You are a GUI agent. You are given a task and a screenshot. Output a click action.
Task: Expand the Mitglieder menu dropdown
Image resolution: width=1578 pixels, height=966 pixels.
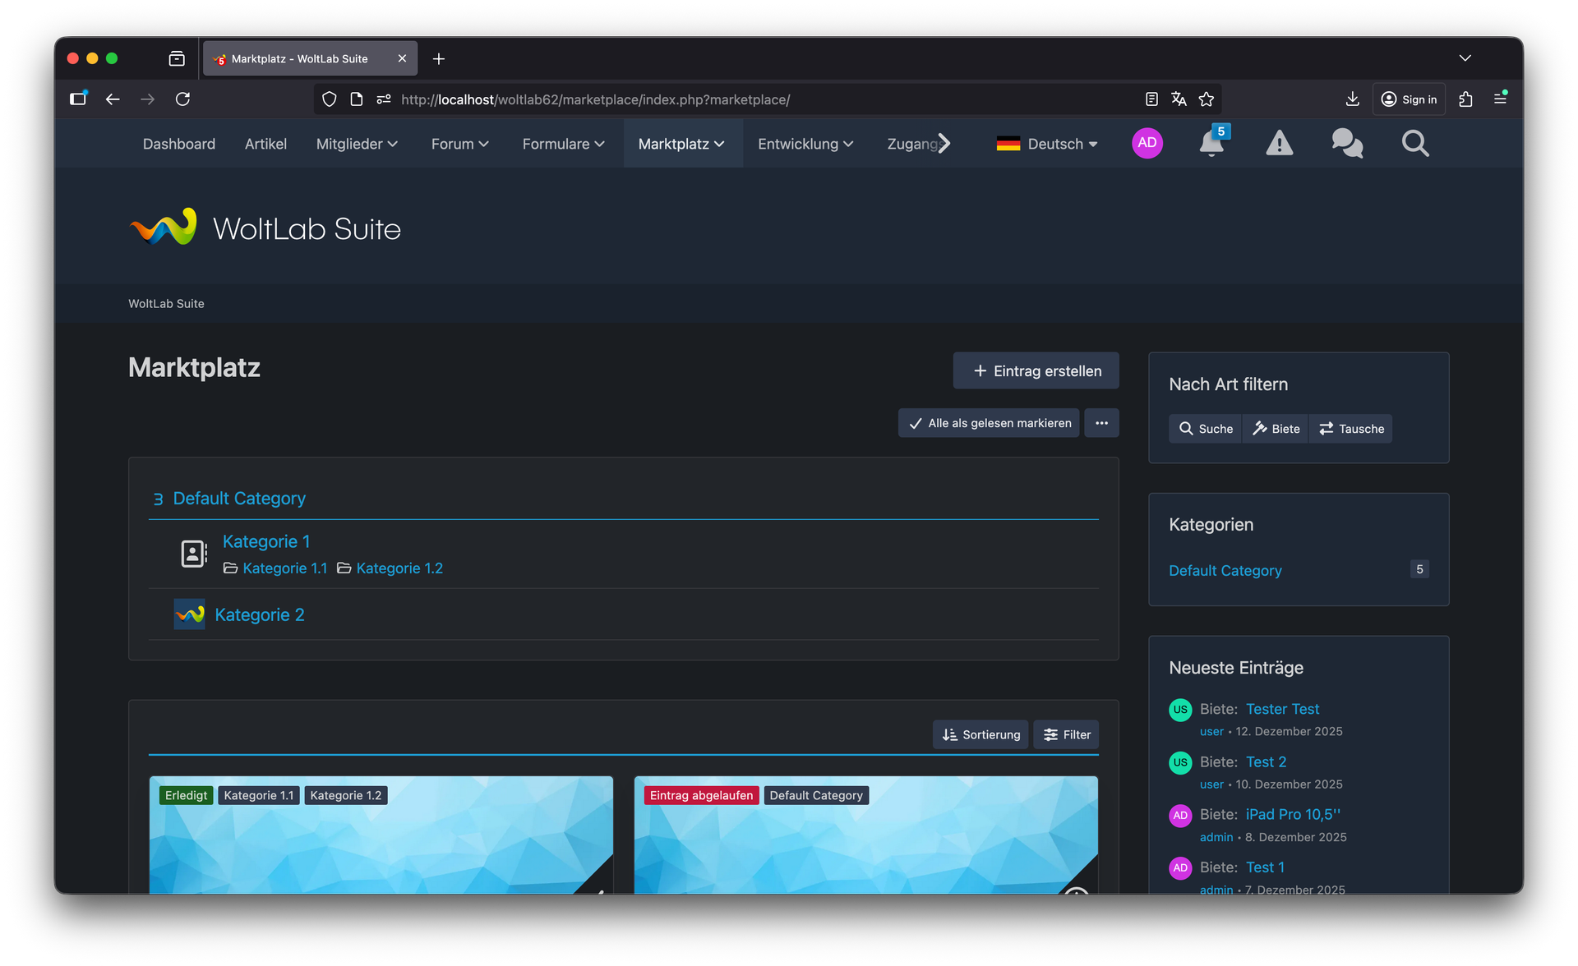point(357,144)
